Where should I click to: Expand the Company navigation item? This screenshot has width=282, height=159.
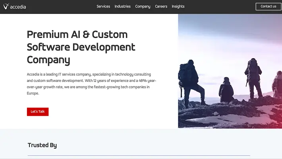click(x=143, y=6)
